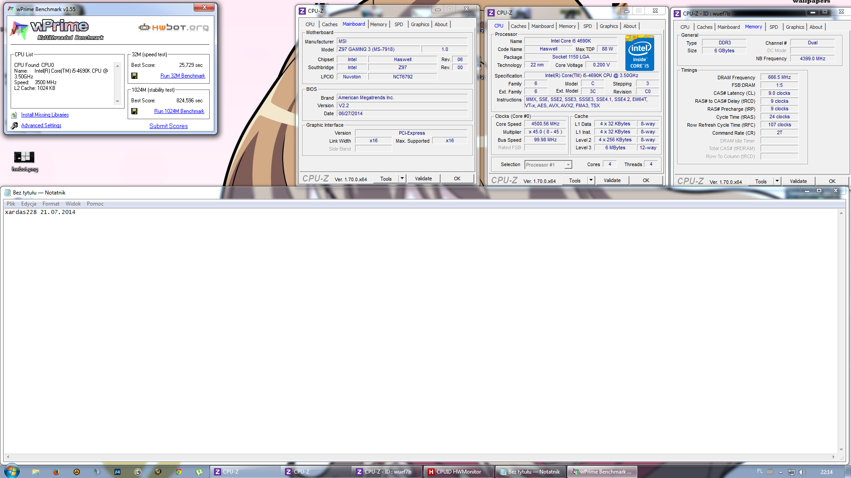
Task: Click Run 1024M Benchmark link
Action: [x=179, y=111]
